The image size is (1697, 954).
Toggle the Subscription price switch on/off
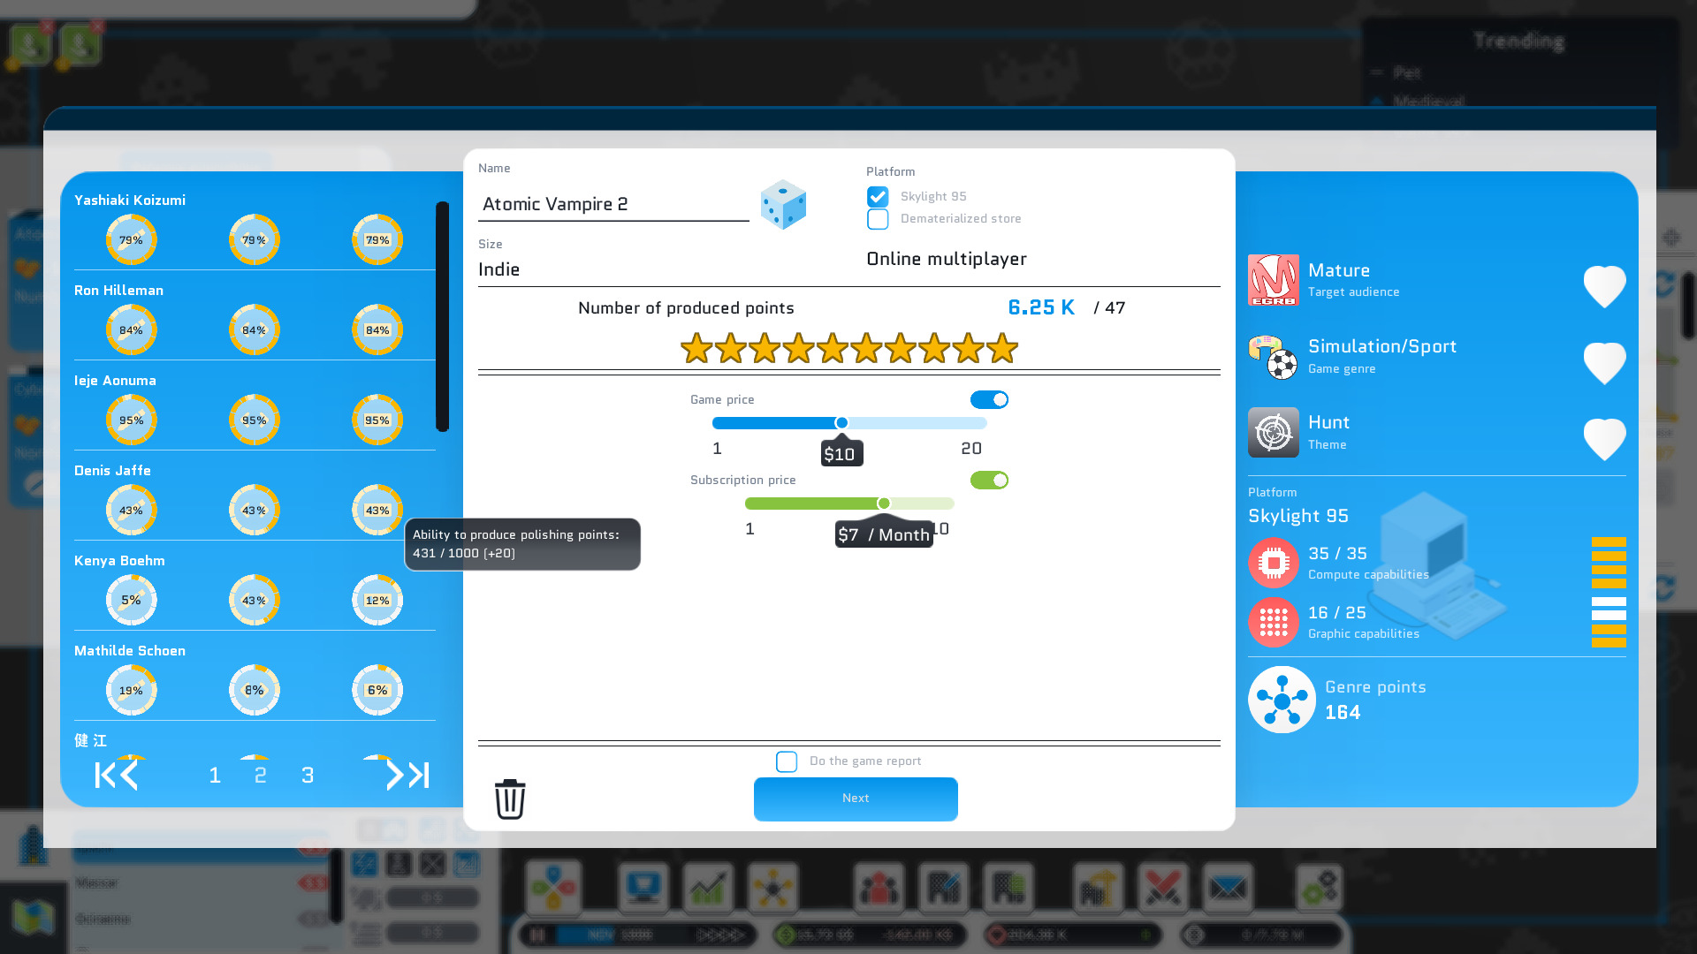(x=988, y=479)
